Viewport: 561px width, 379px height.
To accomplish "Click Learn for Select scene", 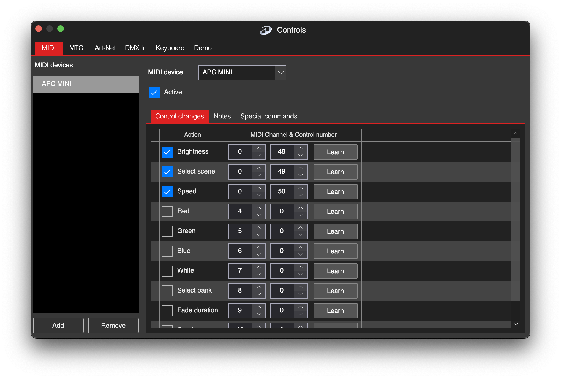I will (335, 172).
